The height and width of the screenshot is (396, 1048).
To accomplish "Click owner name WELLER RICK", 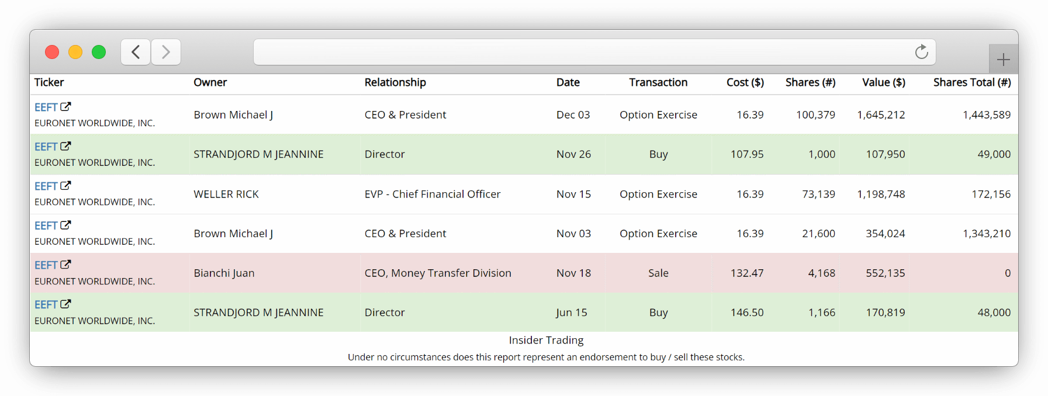I will pos(226,194).
